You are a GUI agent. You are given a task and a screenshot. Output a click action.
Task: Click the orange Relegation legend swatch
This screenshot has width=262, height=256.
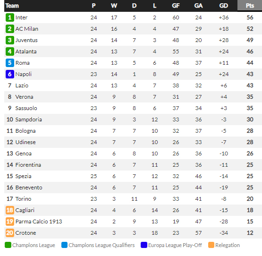[211, 245]
